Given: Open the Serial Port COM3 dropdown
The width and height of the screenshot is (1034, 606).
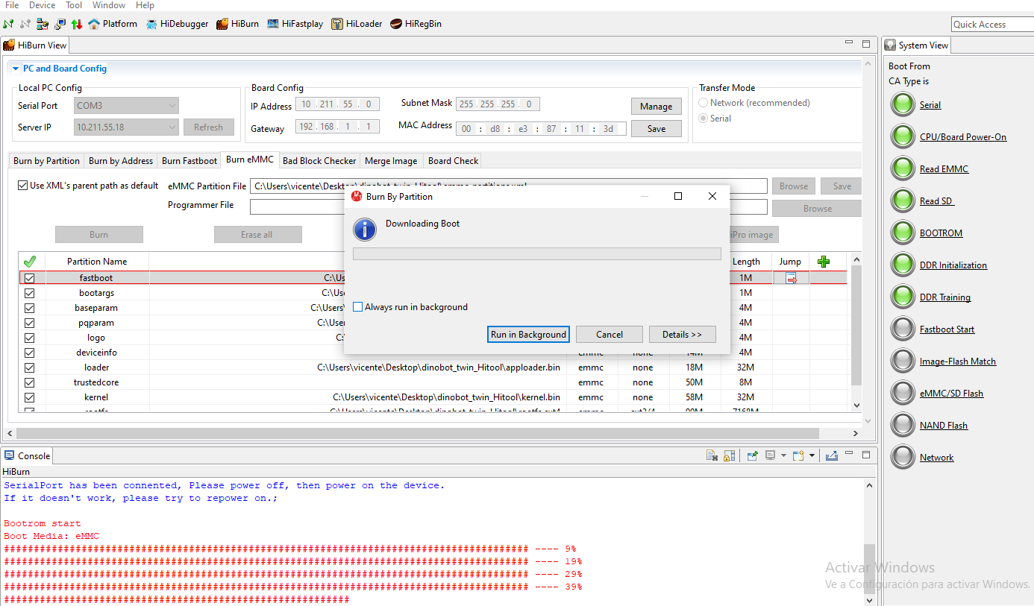Looking at the screenshot, I should [x=127, y=106].
